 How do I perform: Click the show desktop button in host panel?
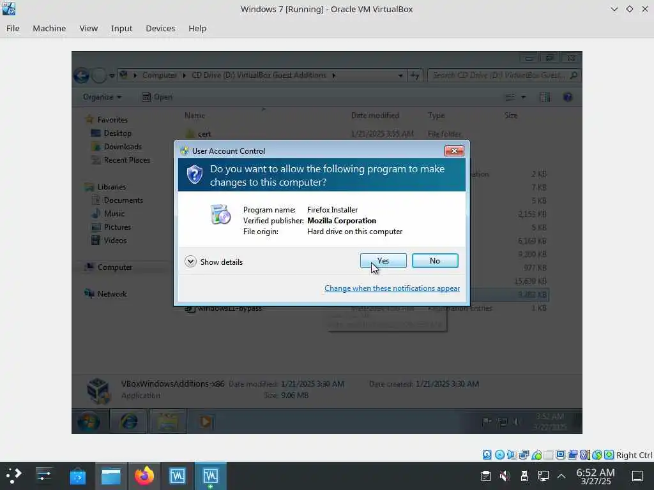coord(637,476)
